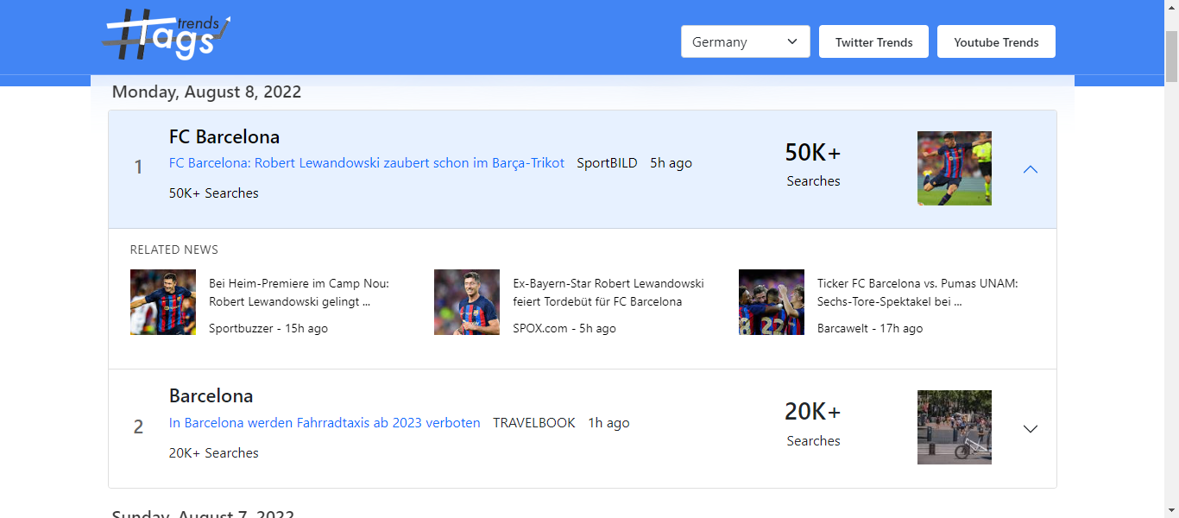Image resolution: width=1179 pixels, height=518 pixels.
Task: Click the FC Barcelona trend title
Action: click(x=224, y=136)
